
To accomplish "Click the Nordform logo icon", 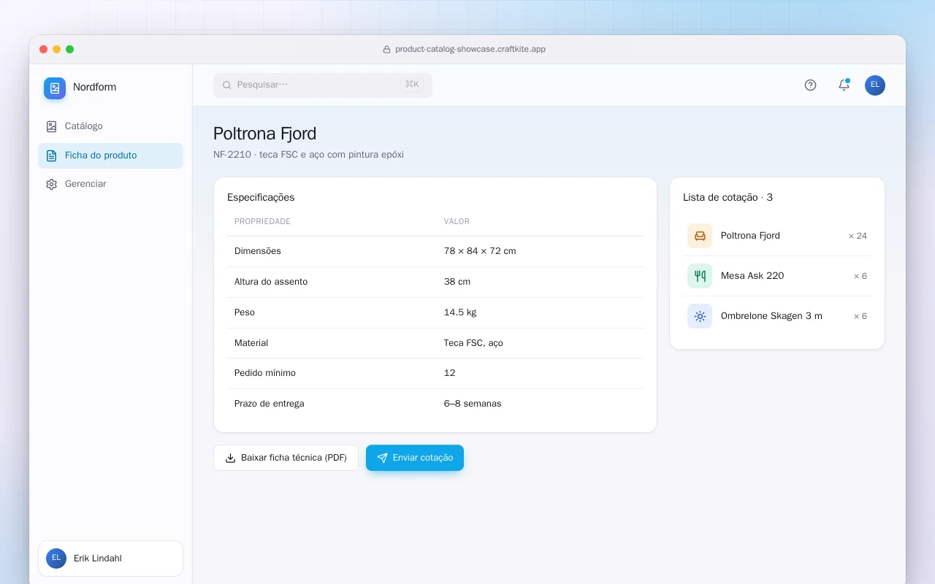I will tap(55, 88).
